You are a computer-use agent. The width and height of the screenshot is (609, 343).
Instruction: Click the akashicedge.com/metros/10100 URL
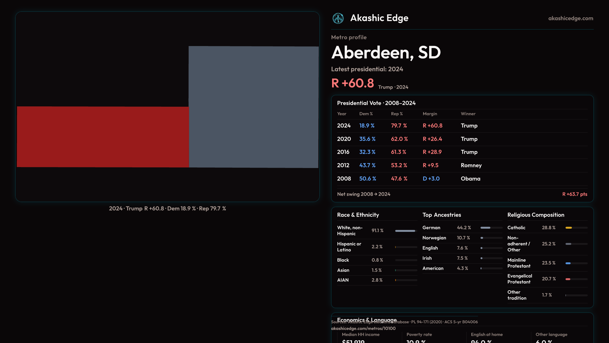tap(363, 328)
